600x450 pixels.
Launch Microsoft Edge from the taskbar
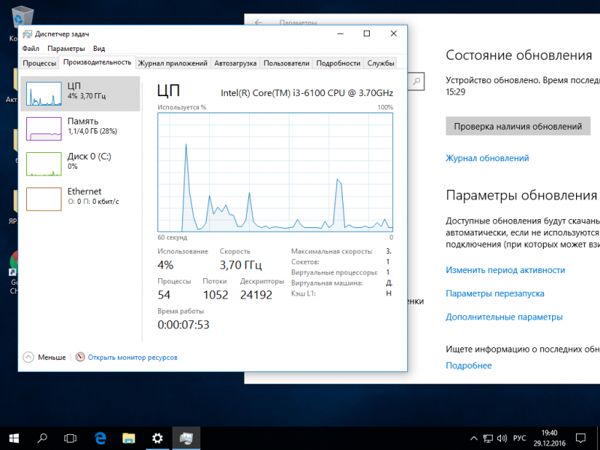100,438
